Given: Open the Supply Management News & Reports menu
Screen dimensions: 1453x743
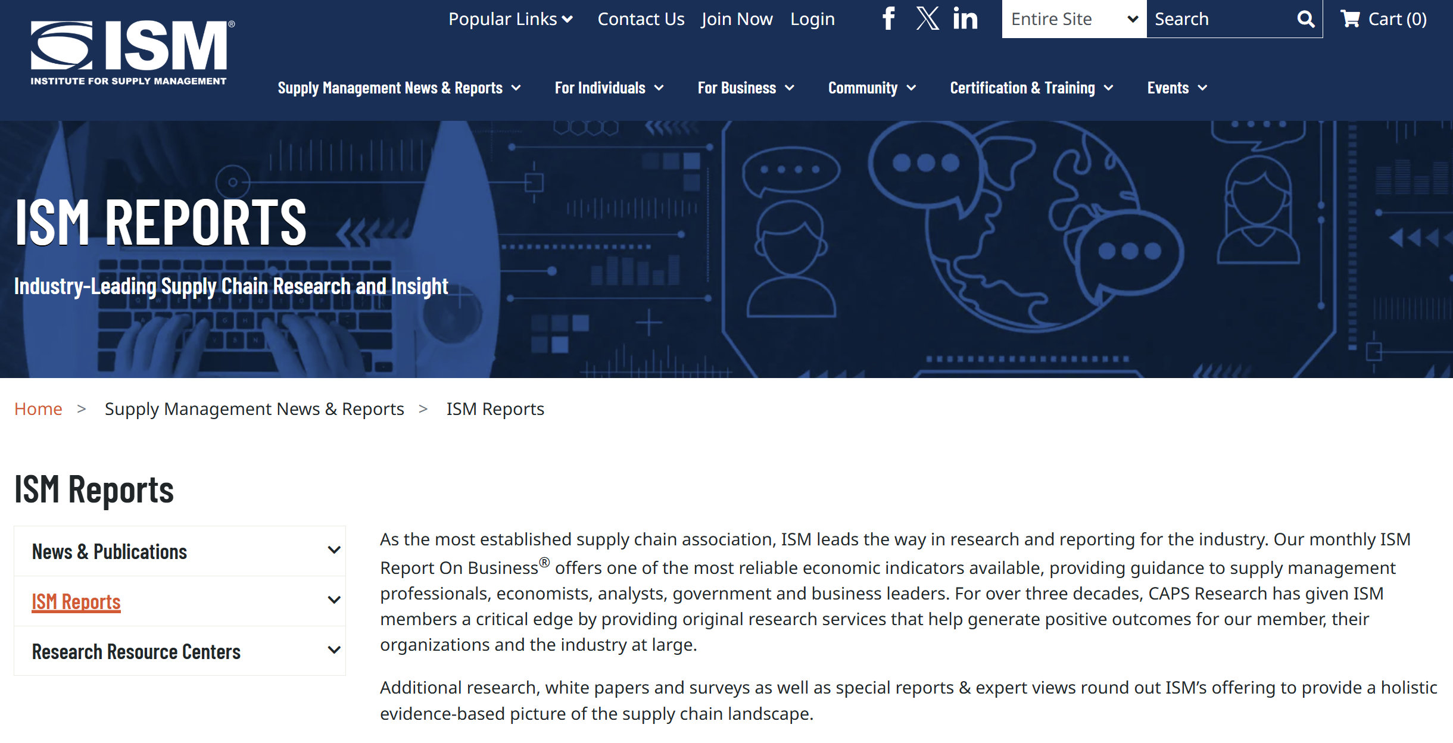Looking at the screenshot, I should pos(399,88).
